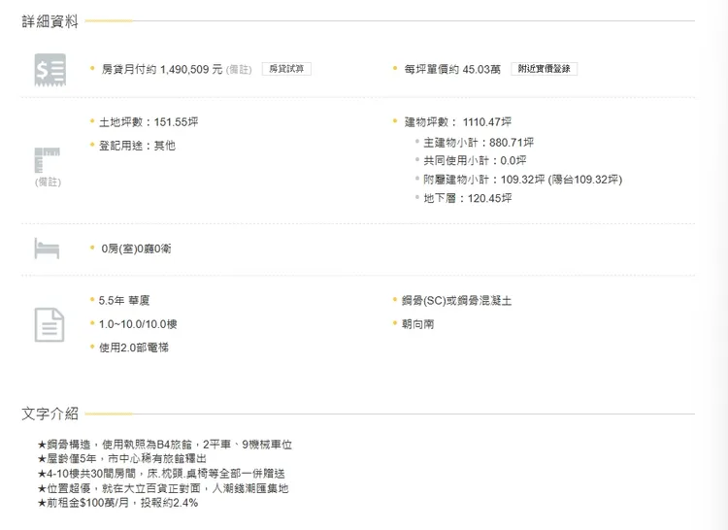The height and width of the screenshot is (530, 728).
Task: Click the mortgage payment receipt icon
Action: tap(50, 70)
